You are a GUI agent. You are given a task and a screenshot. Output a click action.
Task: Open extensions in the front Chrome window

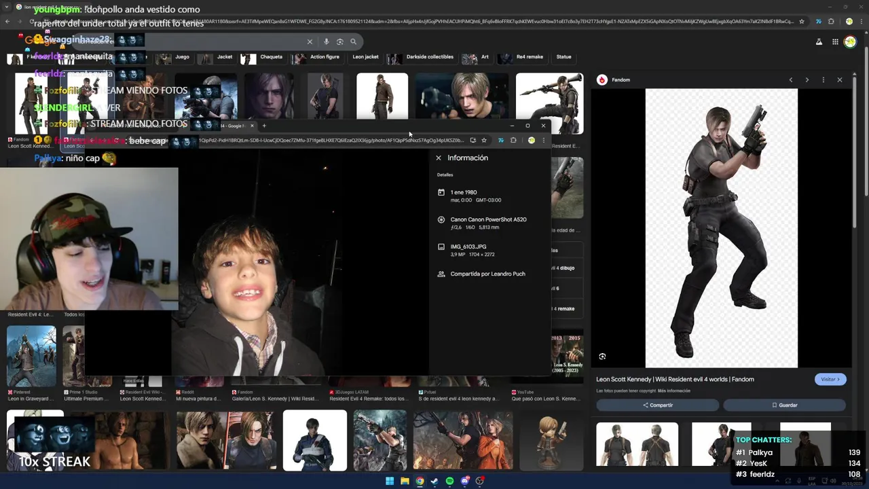[513, 141]
